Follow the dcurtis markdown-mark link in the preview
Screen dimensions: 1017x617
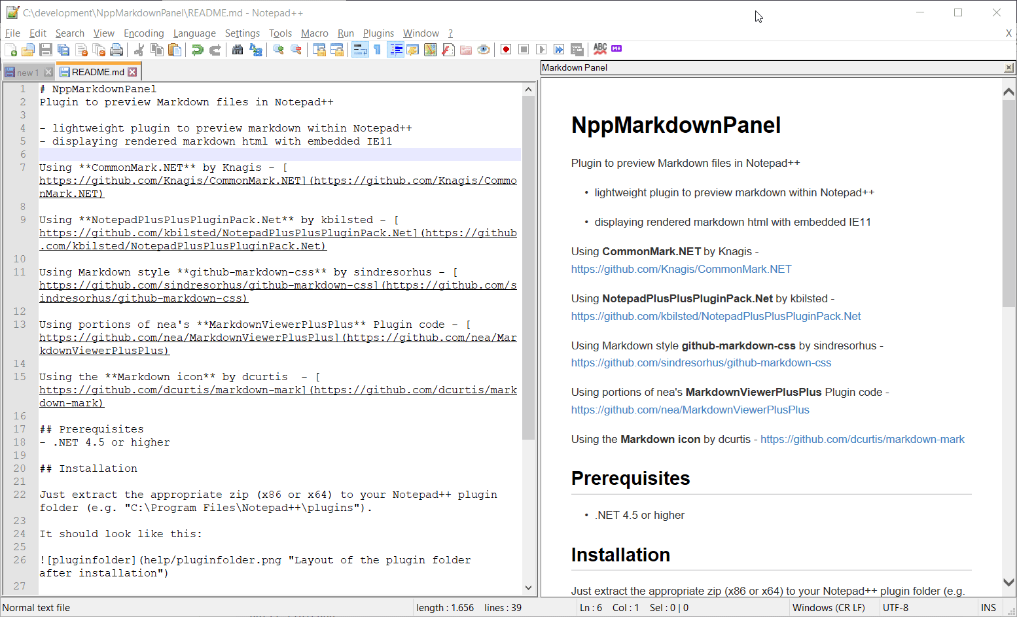pos(863,439)
